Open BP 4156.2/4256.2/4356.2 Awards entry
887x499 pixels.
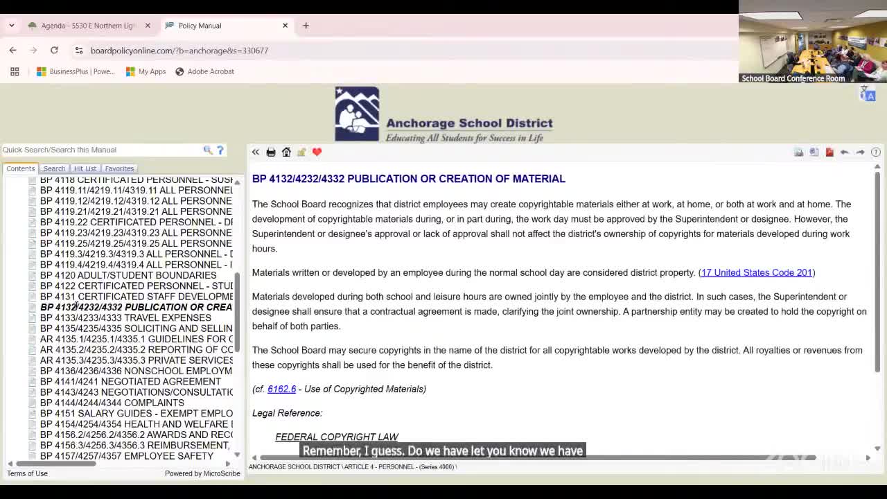click(x=137, y=435)
